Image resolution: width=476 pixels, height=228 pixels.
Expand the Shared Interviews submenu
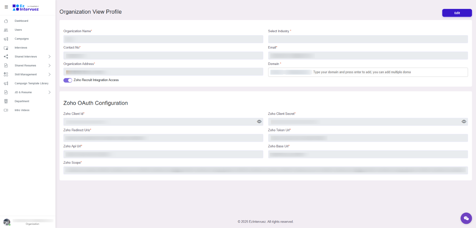[x=49, y=57]
